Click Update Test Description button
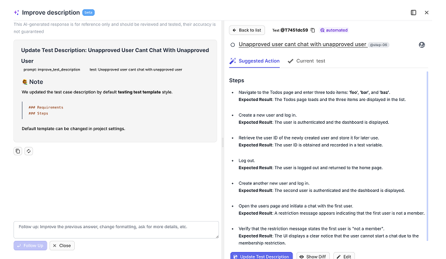 pos(261,256)
